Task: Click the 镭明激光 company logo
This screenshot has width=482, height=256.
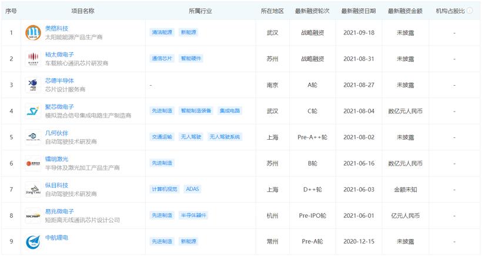Action: click(33, 163)
